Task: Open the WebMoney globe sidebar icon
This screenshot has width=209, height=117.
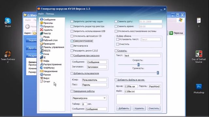Action: pos(41,68)
